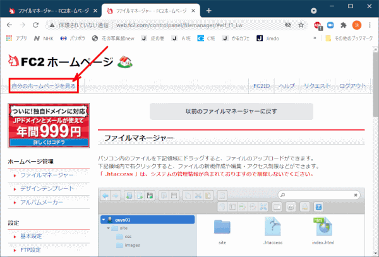
Task: Open 基本設定 in sidebar settings
Action: [31, 236]
